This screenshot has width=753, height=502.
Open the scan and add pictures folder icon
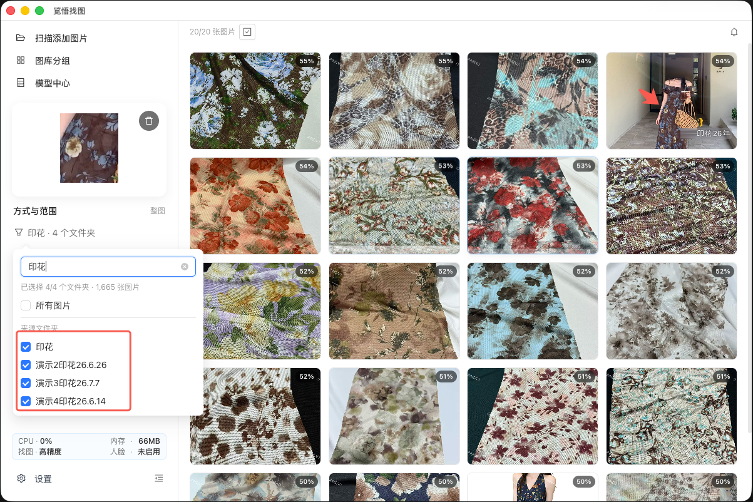(x=21, y=38)
